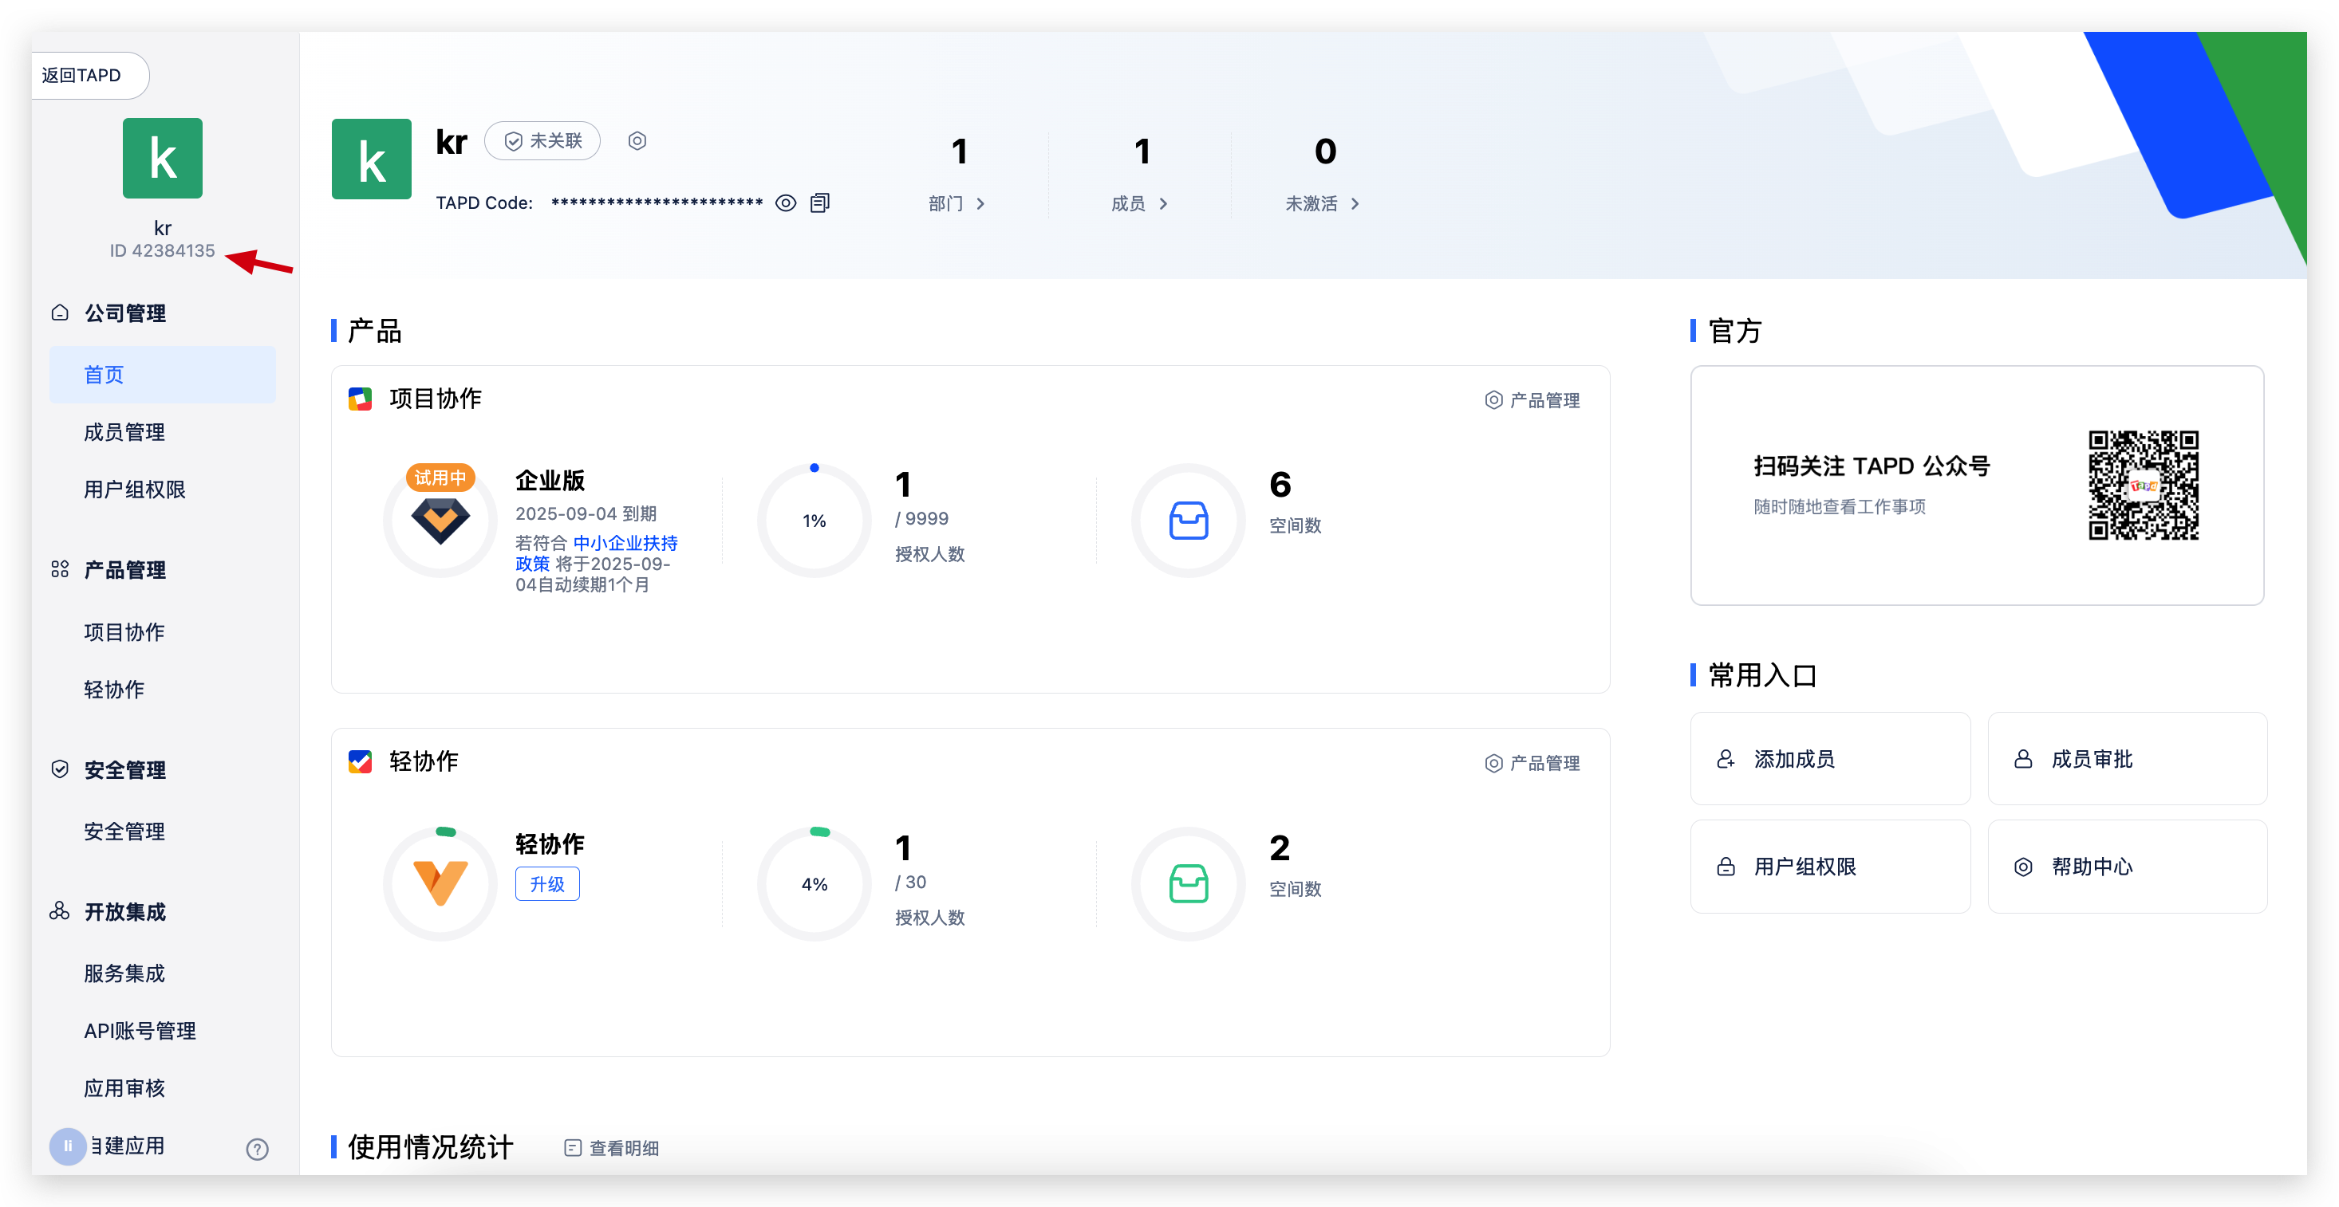This screenshot has width=2339, height=1207.
Task: Click the 轻协作 green space box icon
Action: (x=1188, y=884)
